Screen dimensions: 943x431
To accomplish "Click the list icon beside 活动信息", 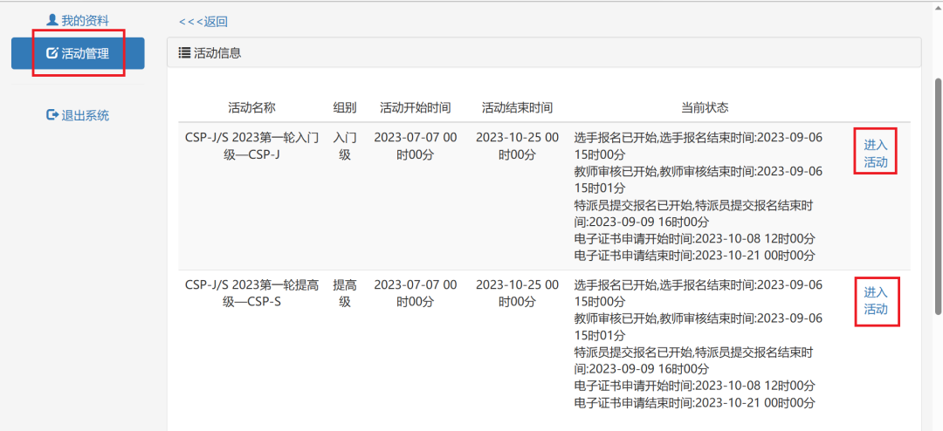I will click(x=184, y=53).
